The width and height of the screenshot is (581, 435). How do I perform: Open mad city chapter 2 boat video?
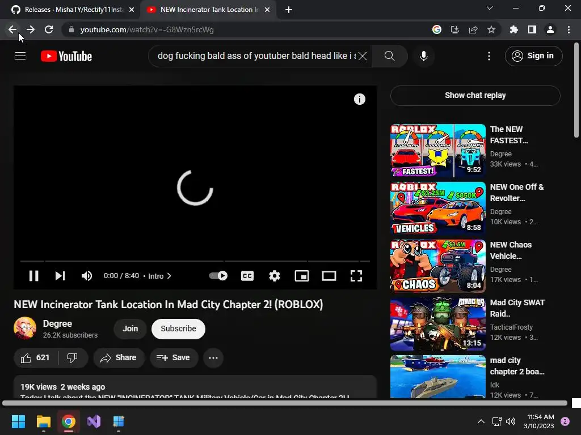coord(438,377)
